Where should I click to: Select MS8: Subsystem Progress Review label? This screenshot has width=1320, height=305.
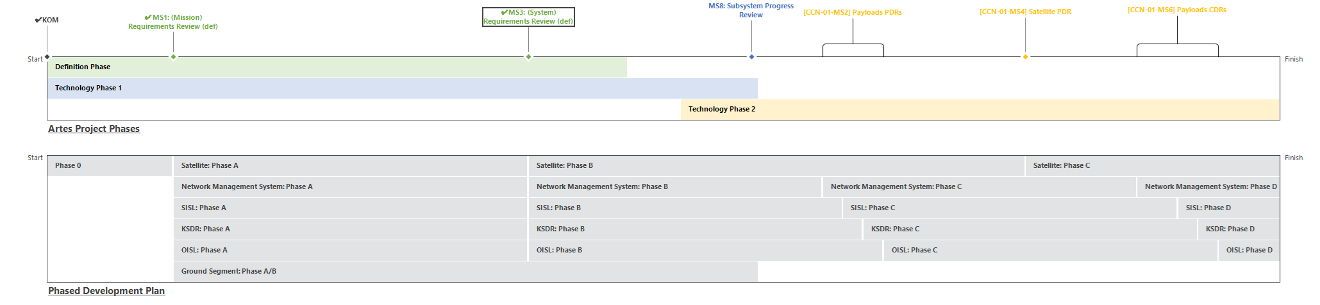tap(751, 10)
